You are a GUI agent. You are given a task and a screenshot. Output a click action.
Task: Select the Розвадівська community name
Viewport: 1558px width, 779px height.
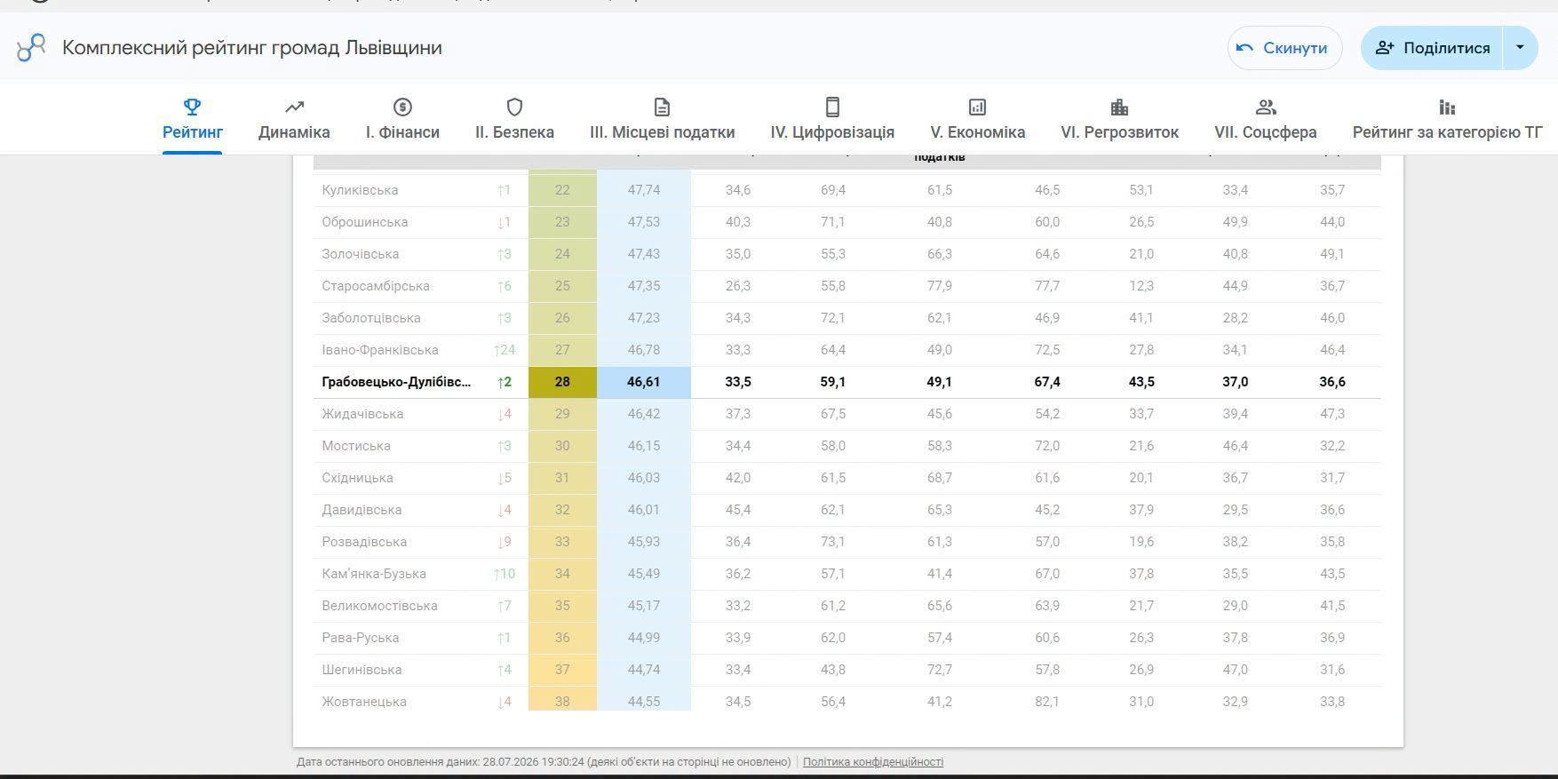click(364, 542)
